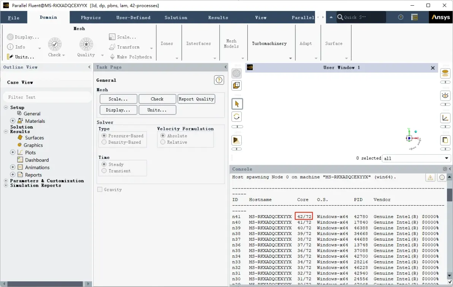Click the axes triad icon at right toolbar
Image resolution: width=453 pixels, height=287 pixels.
click(x=445, y=118)
